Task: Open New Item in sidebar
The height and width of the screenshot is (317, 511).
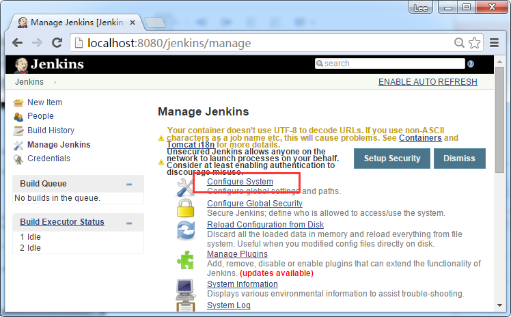Action: pyautogui.click(x=44, y=102)
